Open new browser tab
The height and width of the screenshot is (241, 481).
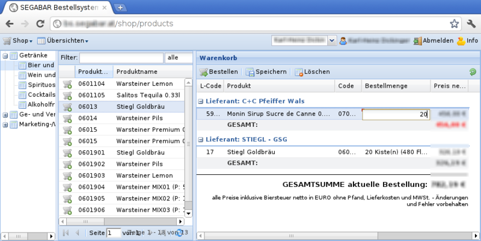click(x=120, y=8)
